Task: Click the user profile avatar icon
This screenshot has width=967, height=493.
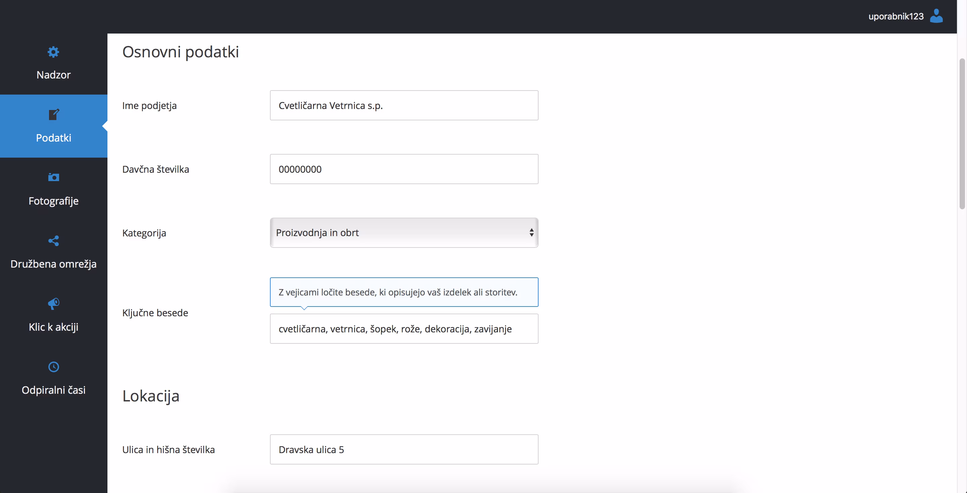Action: coord(936,16)
